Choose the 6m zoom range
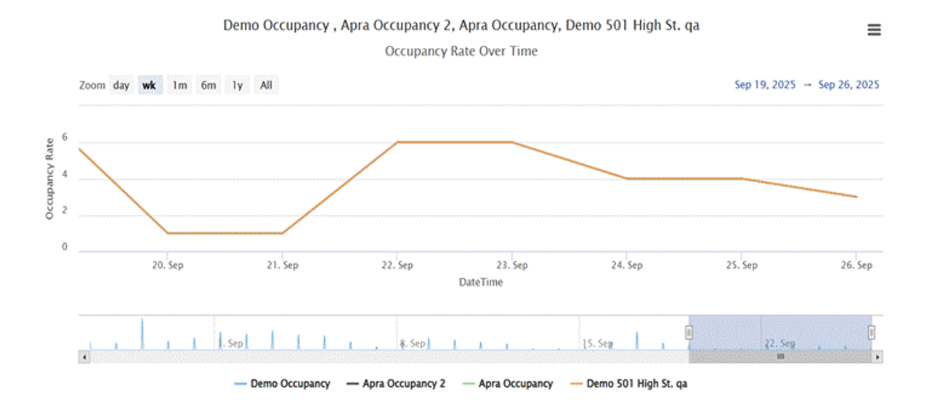This screenshot has height=405, width=940. pyautogui.click(x=208, y=86)
